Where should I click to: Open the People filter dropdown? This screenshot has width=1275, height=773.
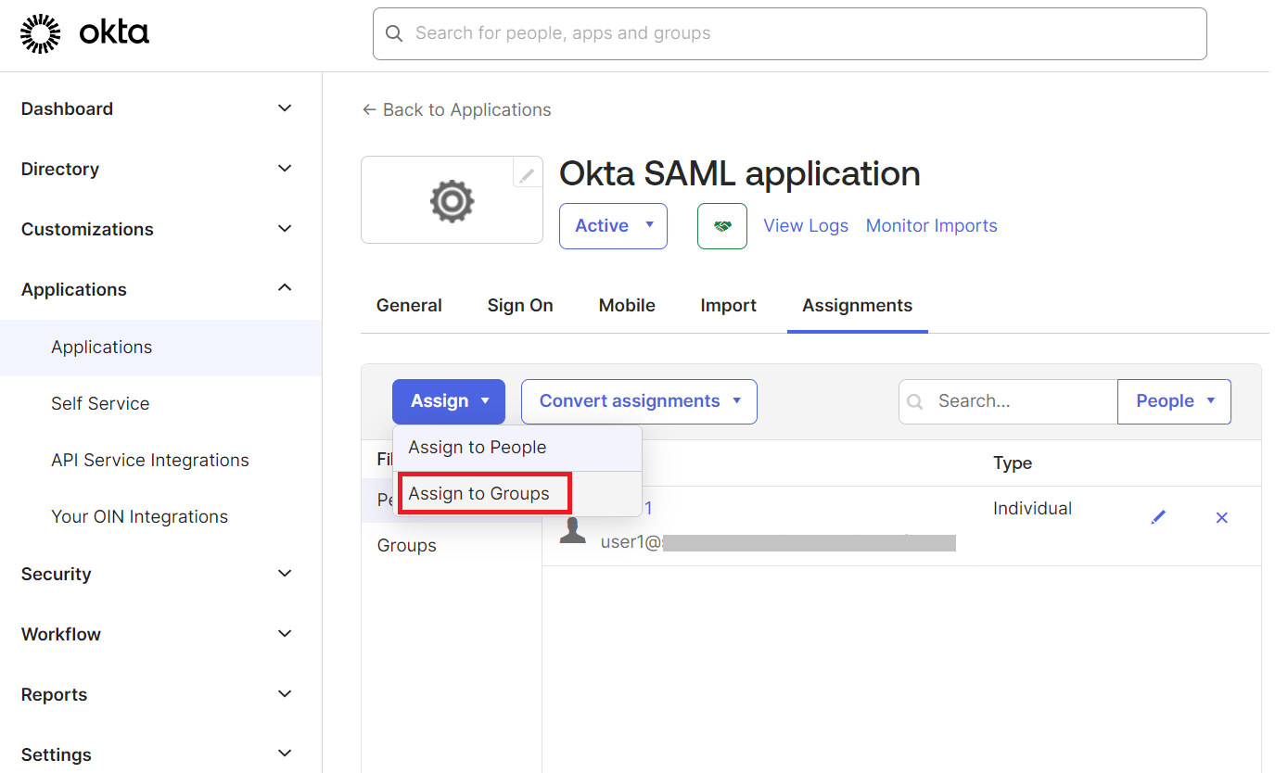1174,401
